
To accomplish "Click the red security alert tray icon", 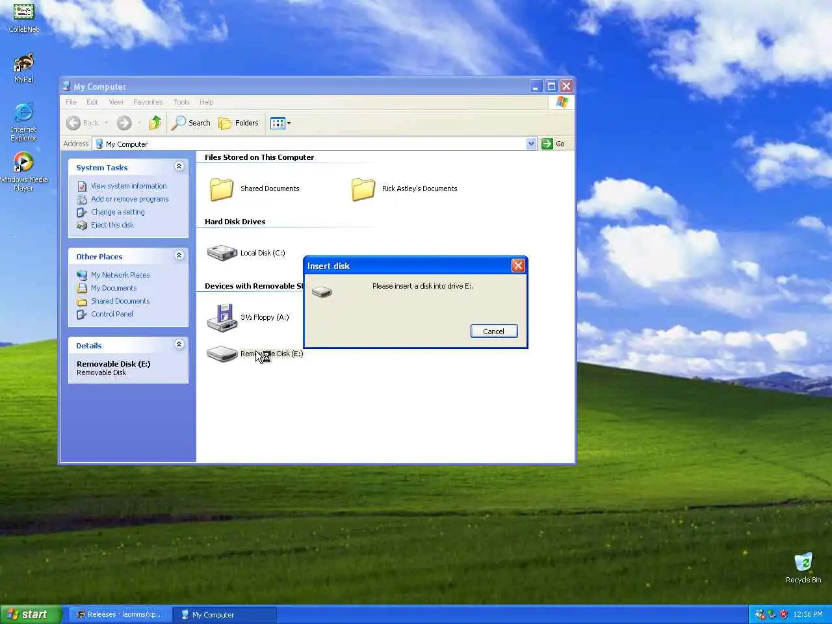I will coord(783,614).
